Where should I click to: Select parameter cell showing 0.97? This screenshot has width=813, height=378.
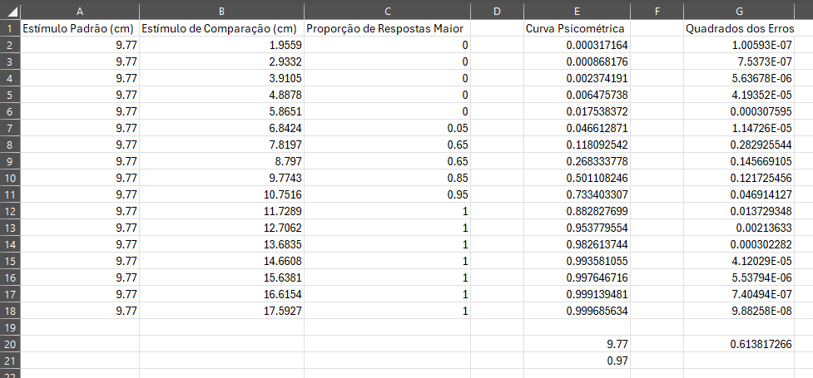[x=577, y=361]
